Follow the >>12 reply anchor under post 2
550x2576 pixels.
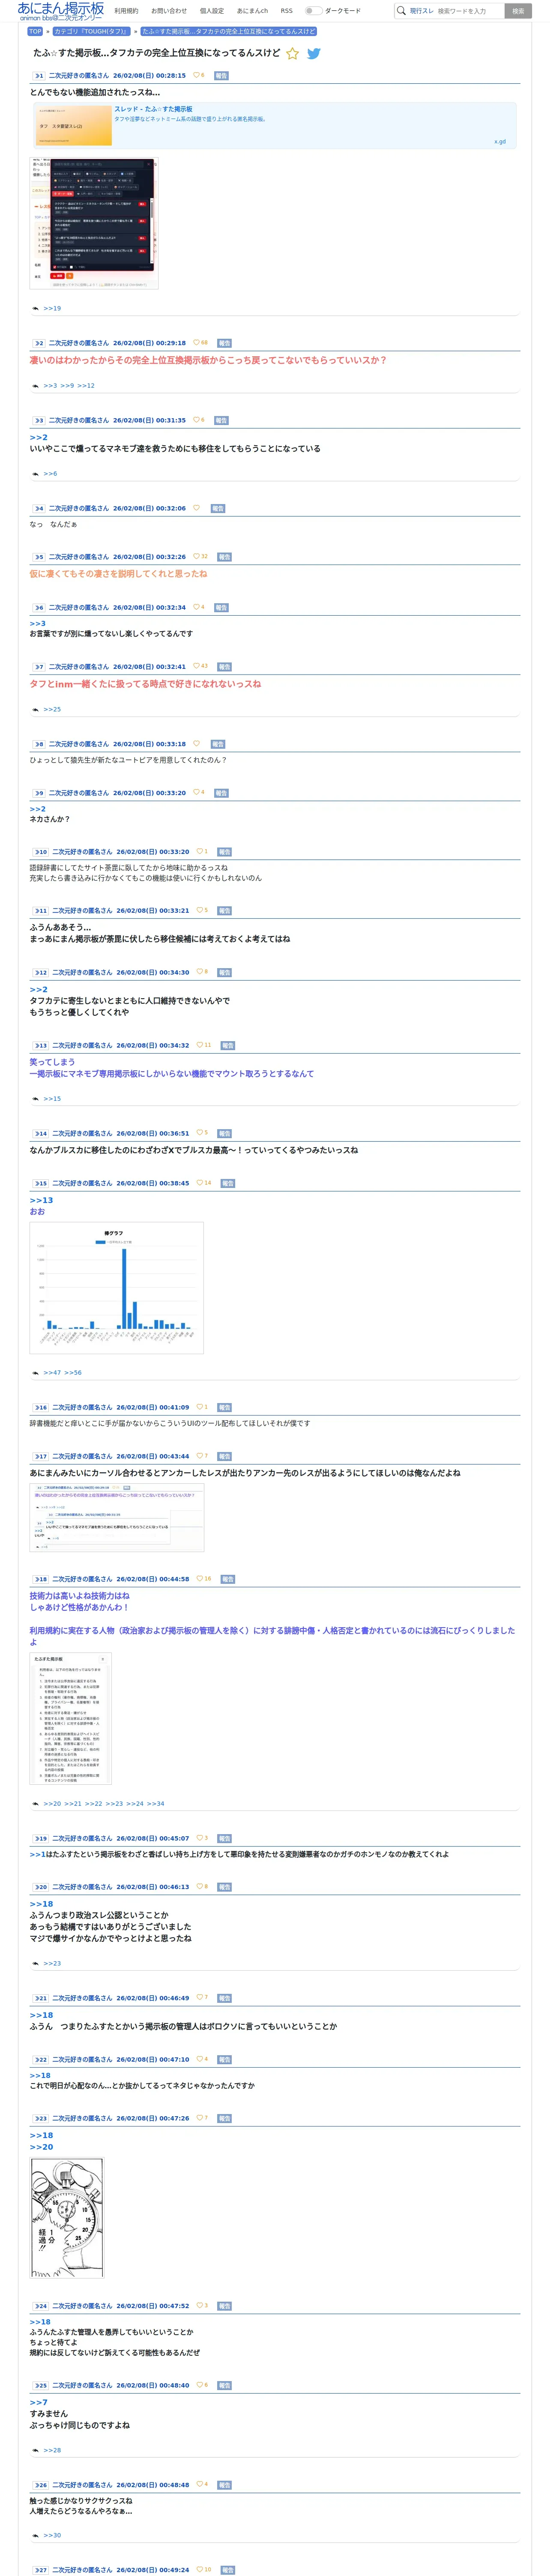pyautogui.click(x=86, y=385)
